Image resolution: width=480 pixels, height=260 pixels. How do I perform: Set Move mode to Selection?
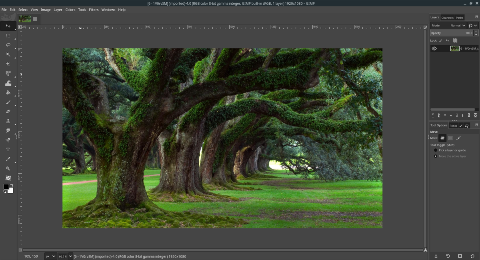[x=450, y=138]
